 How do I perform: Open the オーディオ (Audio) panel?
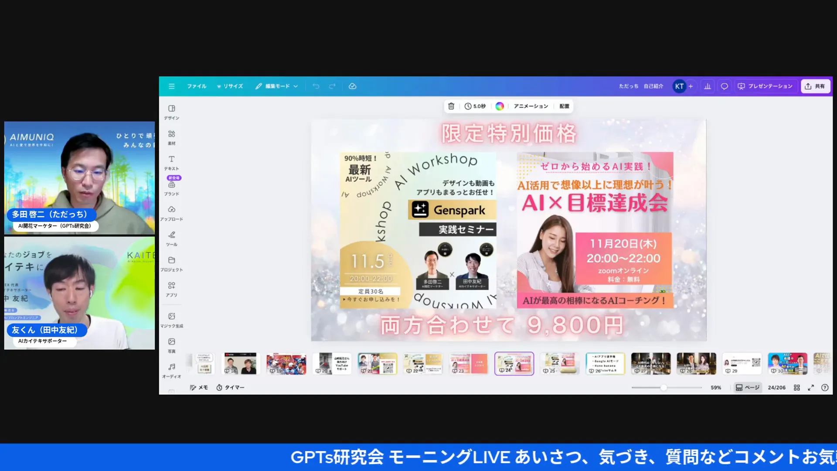pos(171,370)
